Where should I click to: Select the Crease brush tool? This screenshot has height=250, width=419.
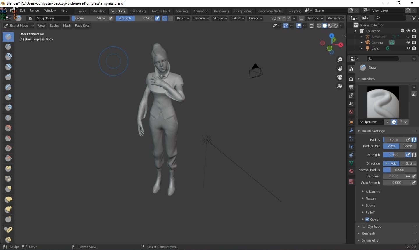[8, 118]
